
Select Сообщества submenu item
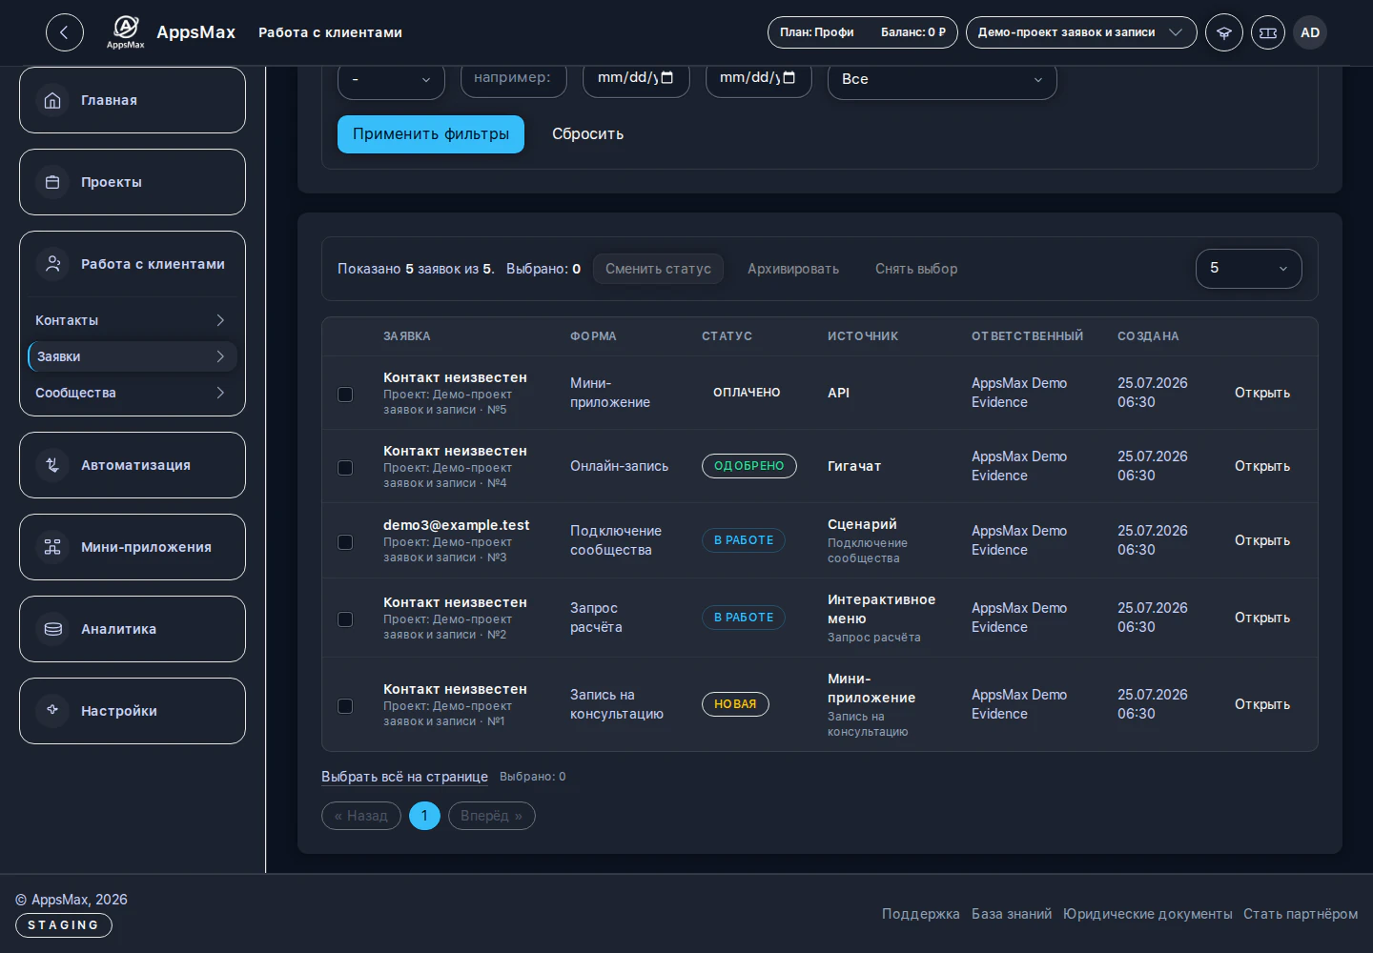133,393
